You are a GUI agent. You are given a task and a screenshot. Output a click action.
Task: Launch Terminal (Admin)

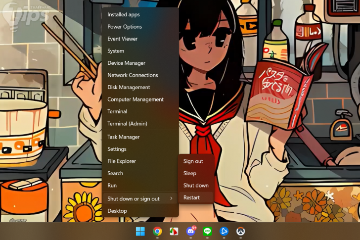(x=140, y=124)
